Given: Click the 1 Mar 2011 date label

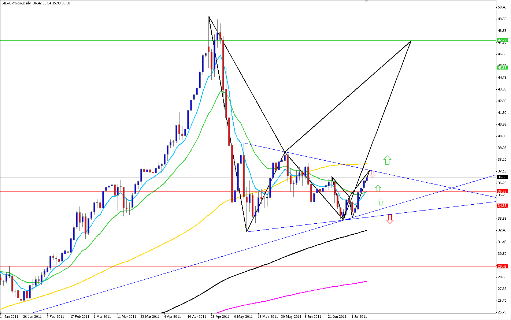Looking at the screenshot, I should click(x=102, y=316).
